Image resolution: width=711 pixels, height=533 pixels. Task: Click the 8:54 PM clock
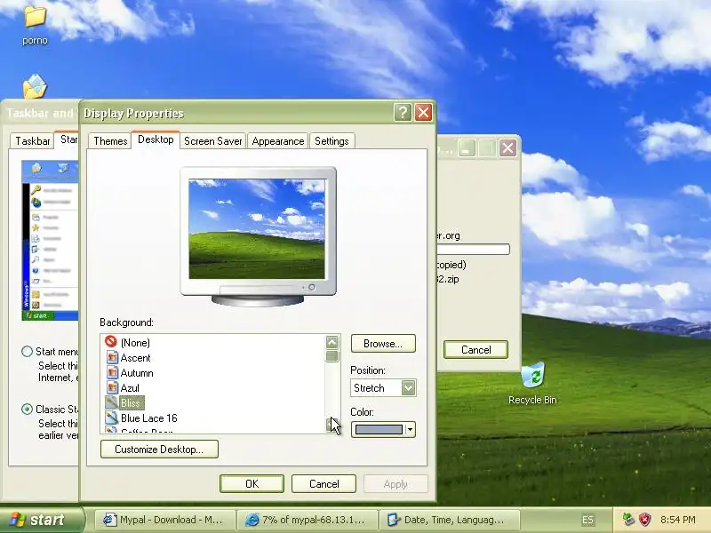tap(678, 520)
